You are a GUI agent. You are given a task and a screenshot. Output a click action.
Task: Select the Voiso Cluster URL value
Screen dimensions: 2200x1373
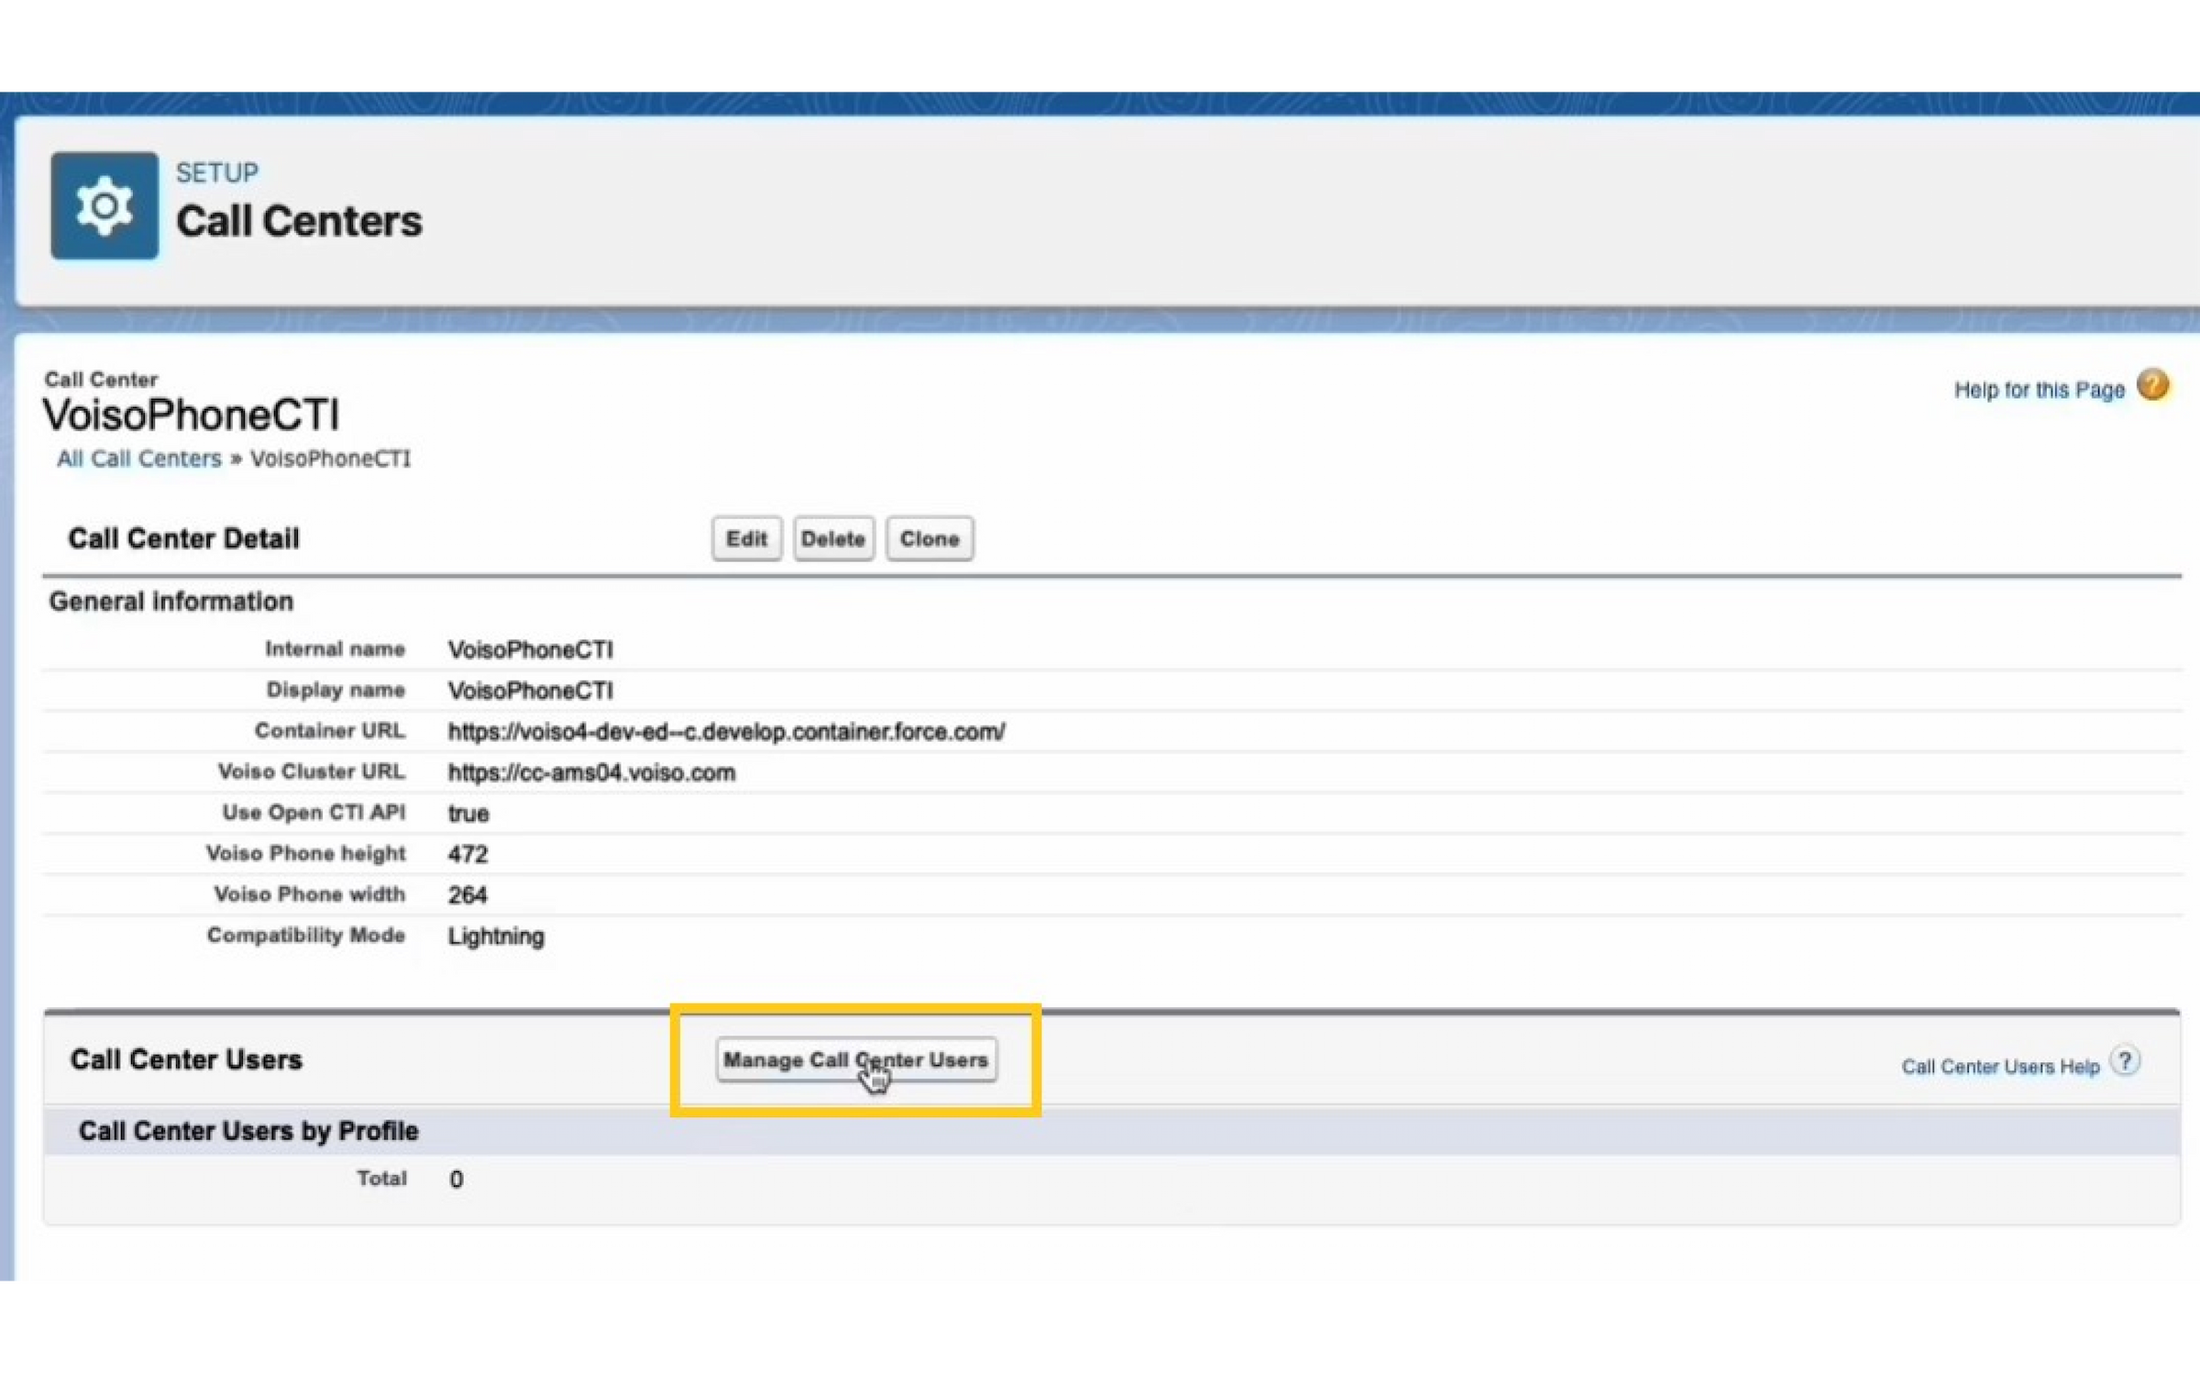coord(591,773)
